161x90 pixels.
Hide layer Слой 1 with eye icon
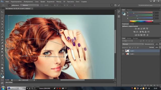tap(123, 54)
